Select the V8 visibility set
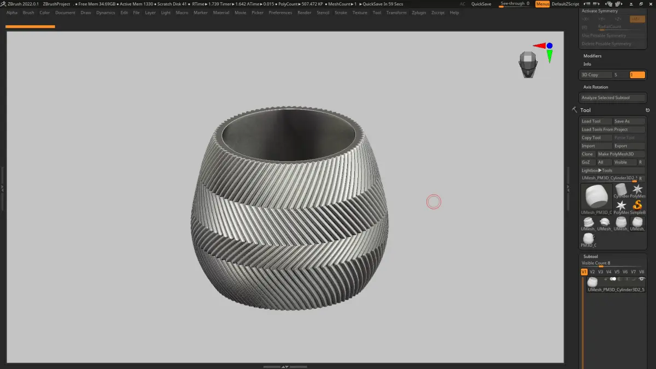 pyautogui.click(x=641, y=272)
